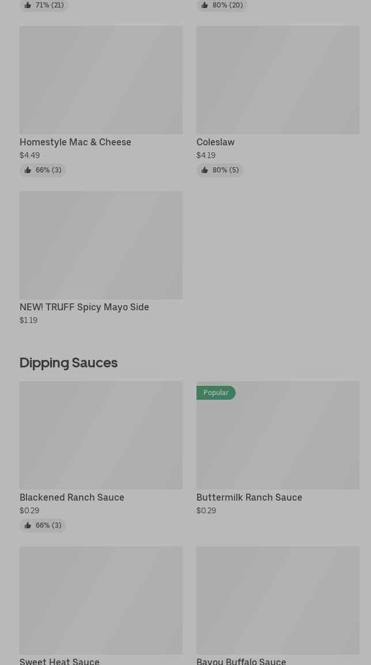Tap the Buttermilk Ranch Sauce image
This screenshot has height=665, width=371.
pos(278,441)
